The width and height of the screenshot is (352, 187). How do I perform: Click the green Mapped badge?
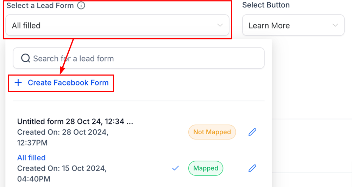206,168
